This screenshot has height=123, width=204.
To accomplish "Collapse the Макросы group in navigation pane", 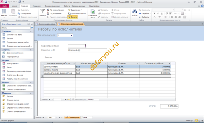I will tap(31, 93).
